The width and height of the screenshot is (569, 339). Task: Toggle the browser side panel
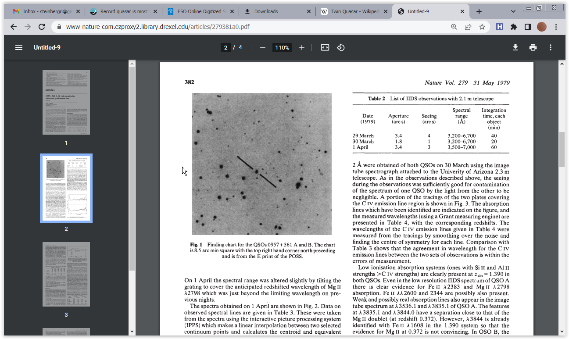[528, 27]
